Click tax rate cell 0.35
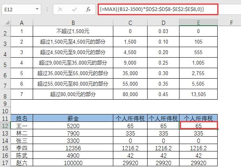Viewport: 241px width, 167px height. point(163,84)
